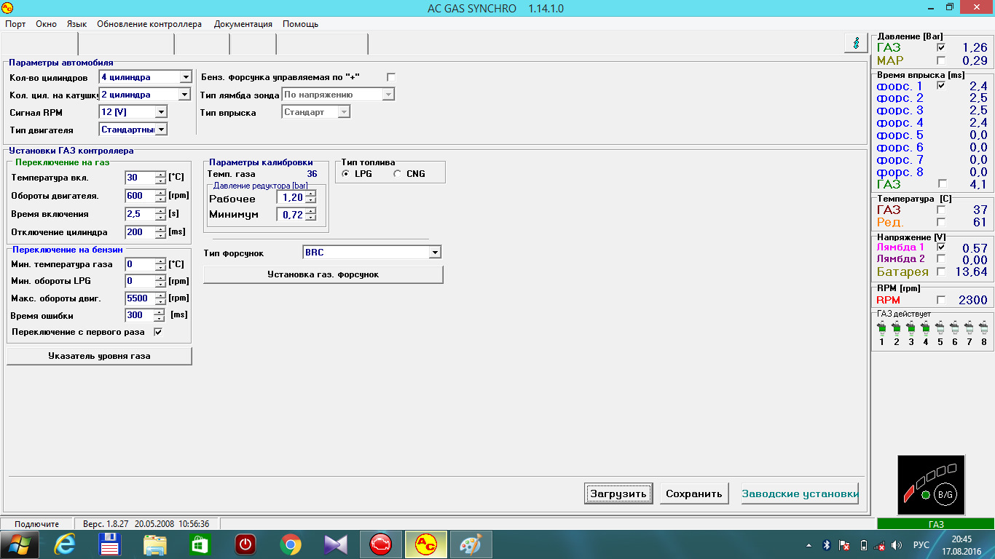Launch Internet Explorer from the taskbar
Screen dimensions: 995x559
click(66, 544)
